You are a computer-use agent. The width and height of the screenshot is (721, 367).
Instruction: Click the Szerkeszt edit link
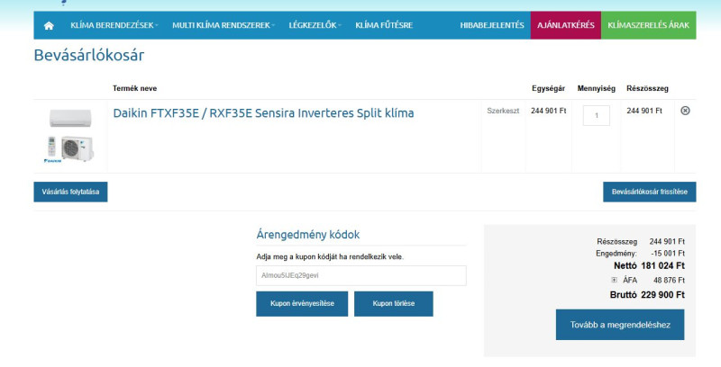(x=503, y=112)
